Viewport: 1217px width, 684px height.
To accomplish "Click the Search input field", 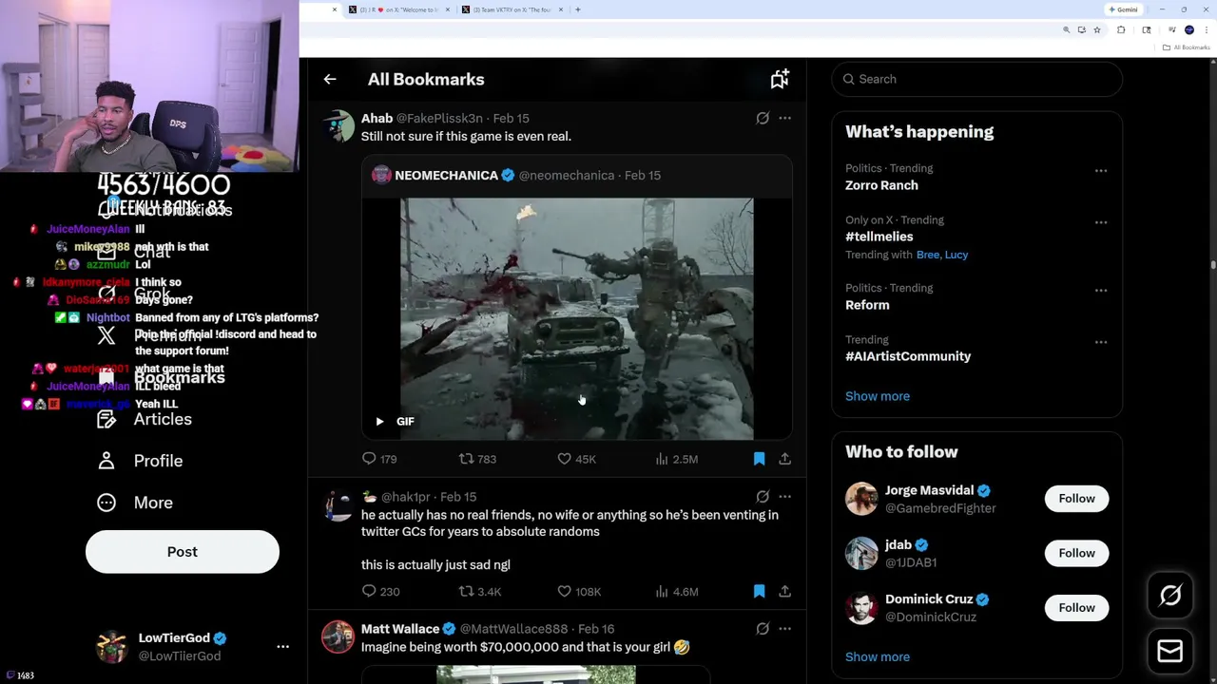I will pyautogui.click(x=976, y=80).
